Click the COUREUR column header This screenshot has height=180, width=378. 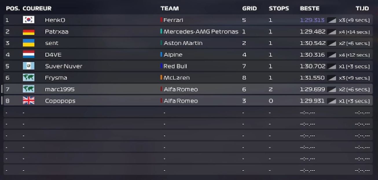pyautogui.click(x=37, y=8)
